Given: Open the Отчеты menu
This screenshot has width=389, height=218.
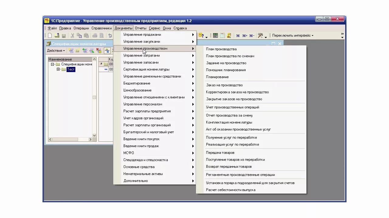Looking at the screenshot, I should click(x=141, y=28).
